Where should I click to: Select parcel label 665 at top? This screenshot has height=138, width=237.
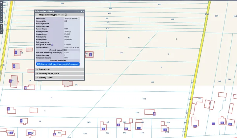(x=159, y=5)
